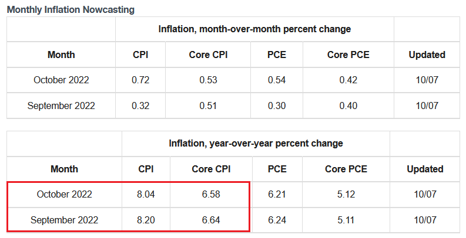Click the PCE header in top table
Screen dimensions: 466x238
coord(277,55)
